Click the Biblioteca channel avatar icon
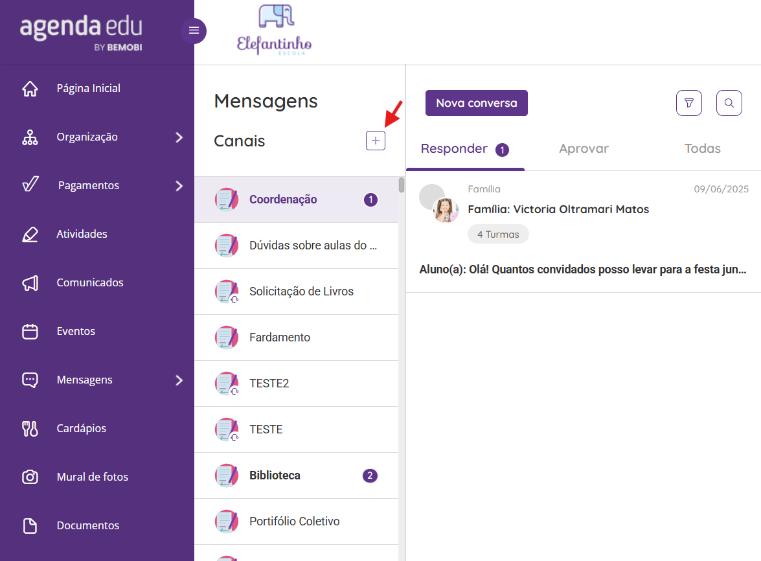This screenshot has height=561, width=761. (227, 475)
